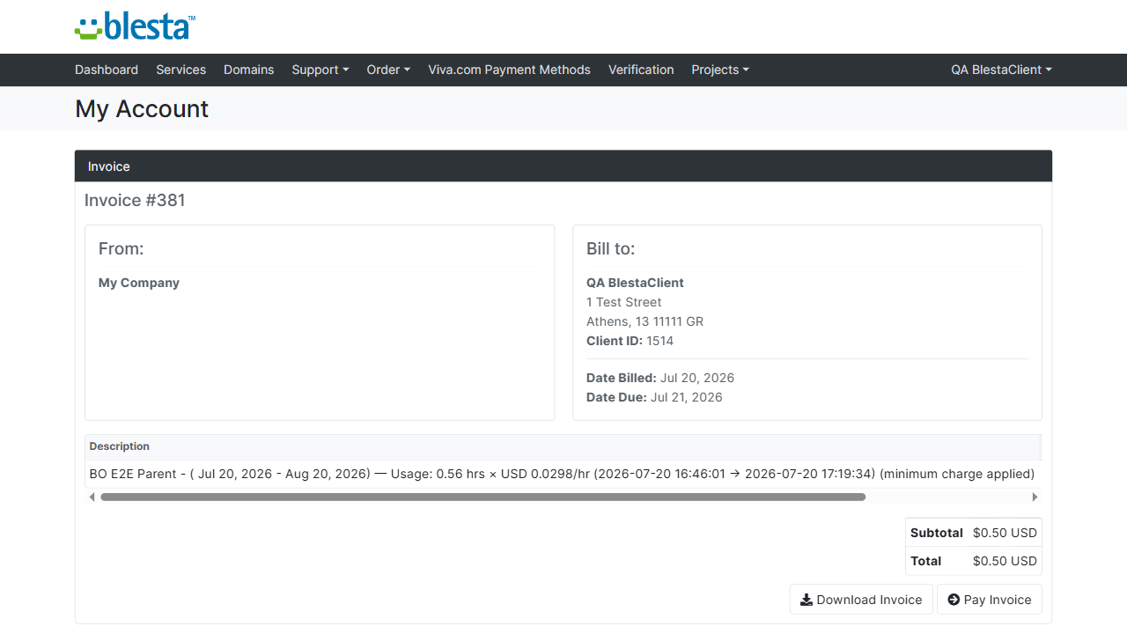Click the scrollbar right arrow
1127x634 pixels.
tap(1035, 498)
